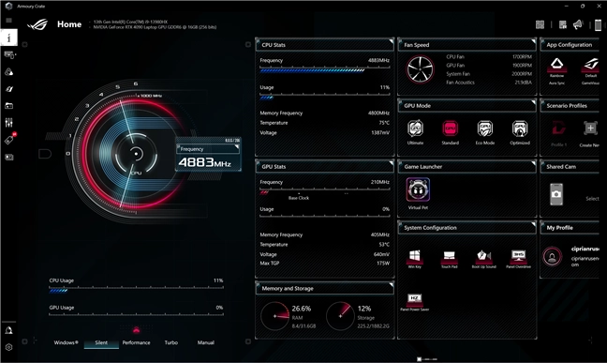Click the Select link in Shared Cam

tap(592, 199)
